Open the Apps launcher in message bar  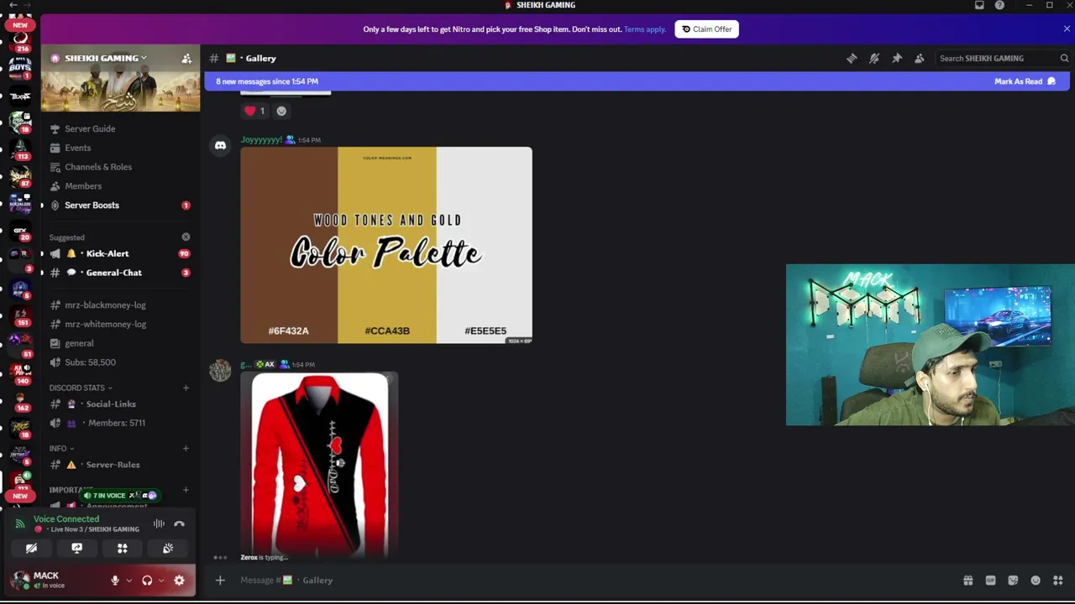(1058, 581)
